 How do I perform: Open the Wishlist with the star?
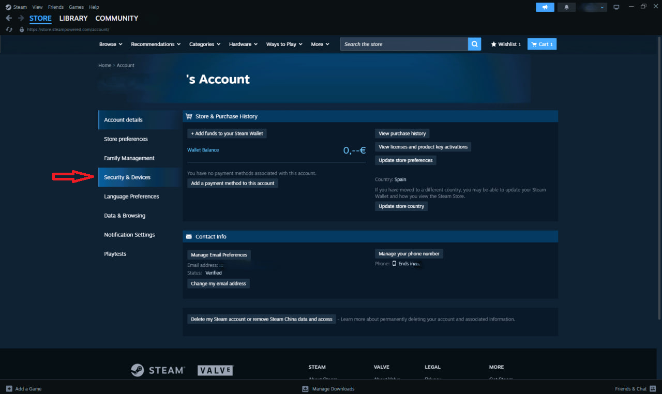tap(506, 44)
